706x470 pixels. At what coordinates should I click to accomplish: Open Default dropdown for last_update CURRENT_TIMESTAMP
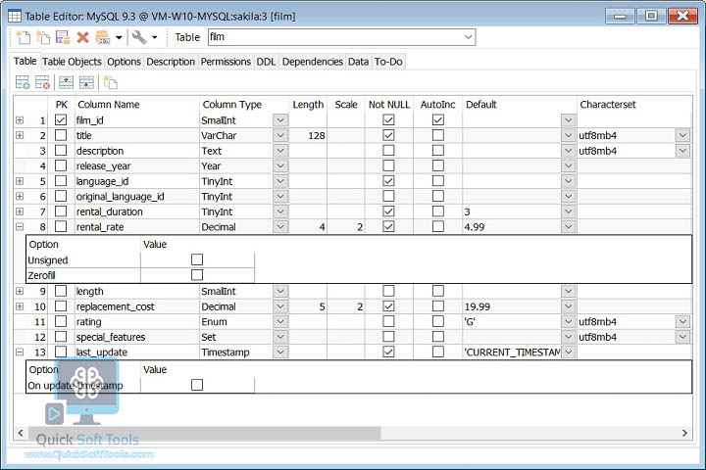[568, 352]
